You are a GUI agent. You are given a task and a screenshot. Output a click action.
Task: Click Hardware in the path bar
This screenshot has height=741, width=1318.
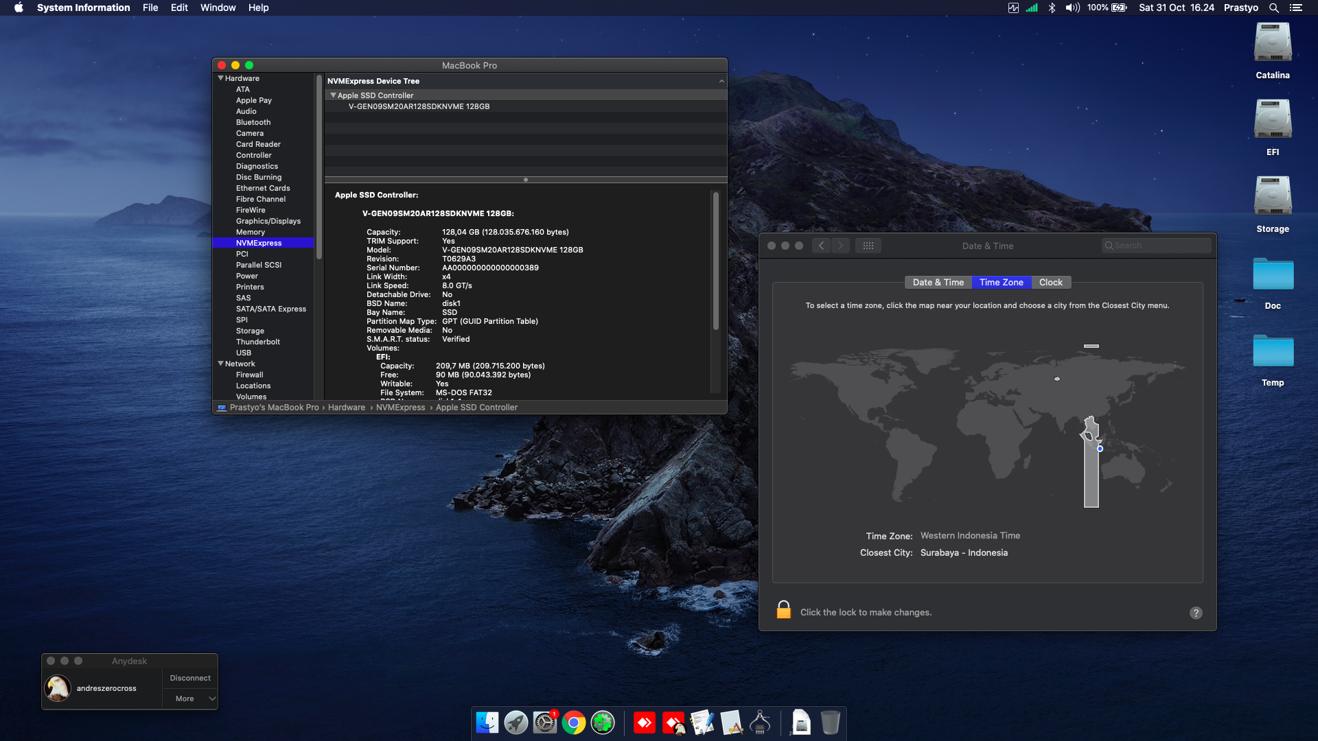click(x=346, y=408)
